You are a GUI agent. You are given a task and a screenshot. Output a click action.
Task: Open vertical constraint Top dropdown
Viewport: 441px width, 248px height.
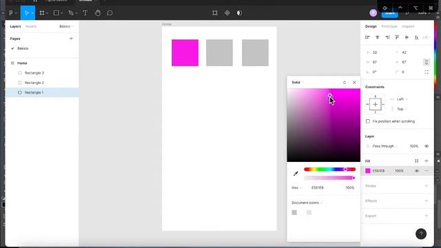point(402,109)
